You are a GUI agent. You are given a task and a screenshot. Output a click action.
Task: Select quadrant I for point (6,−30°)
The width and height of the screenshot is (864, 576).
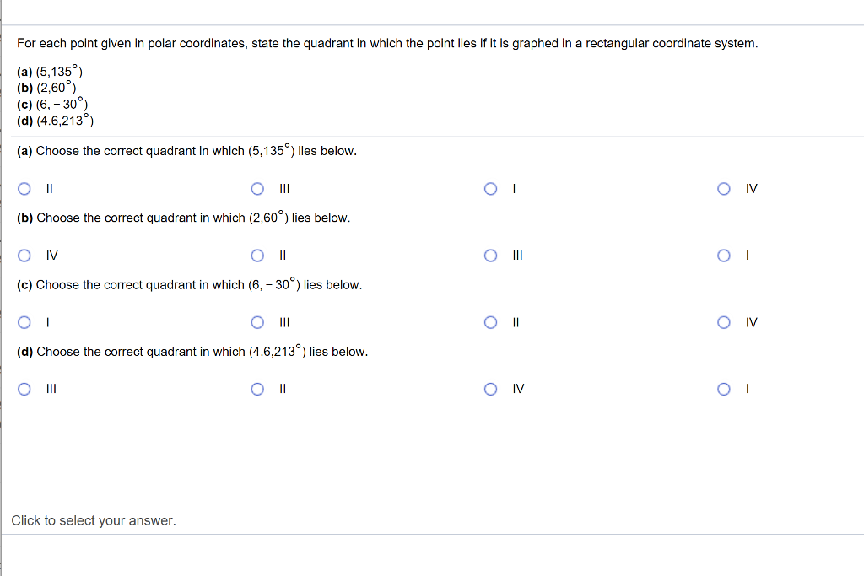tap(24, 322)
